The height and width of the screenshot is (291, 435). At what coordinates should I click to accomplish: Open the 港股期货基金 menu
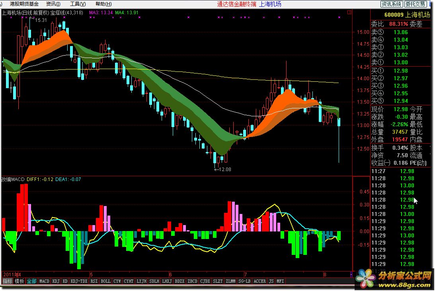tap(24, 4)
